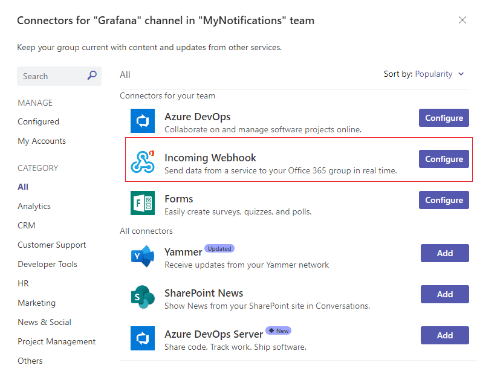Configure the Azure DevOps connector

[444, 118]
